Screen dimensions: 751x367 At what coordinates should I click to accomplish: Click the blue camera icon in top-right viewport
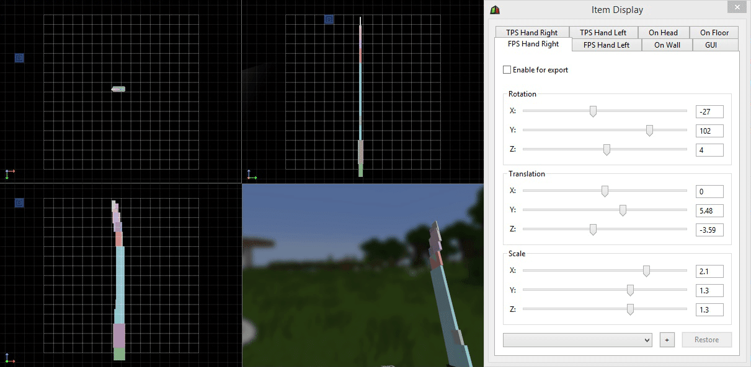pos(329,20)
